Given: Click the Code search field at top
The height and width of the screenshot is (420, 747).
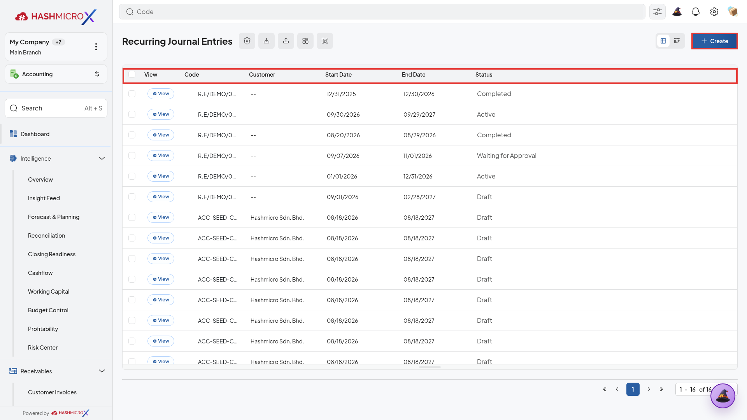Looking at the screenshot, I should [382, 12].
